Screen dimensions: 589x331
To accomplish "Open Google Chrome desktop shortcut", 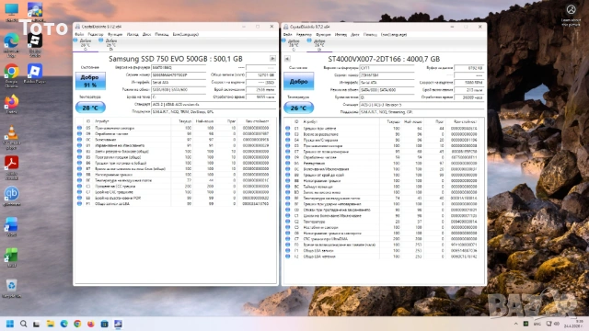I will click(x=11, y=74).
